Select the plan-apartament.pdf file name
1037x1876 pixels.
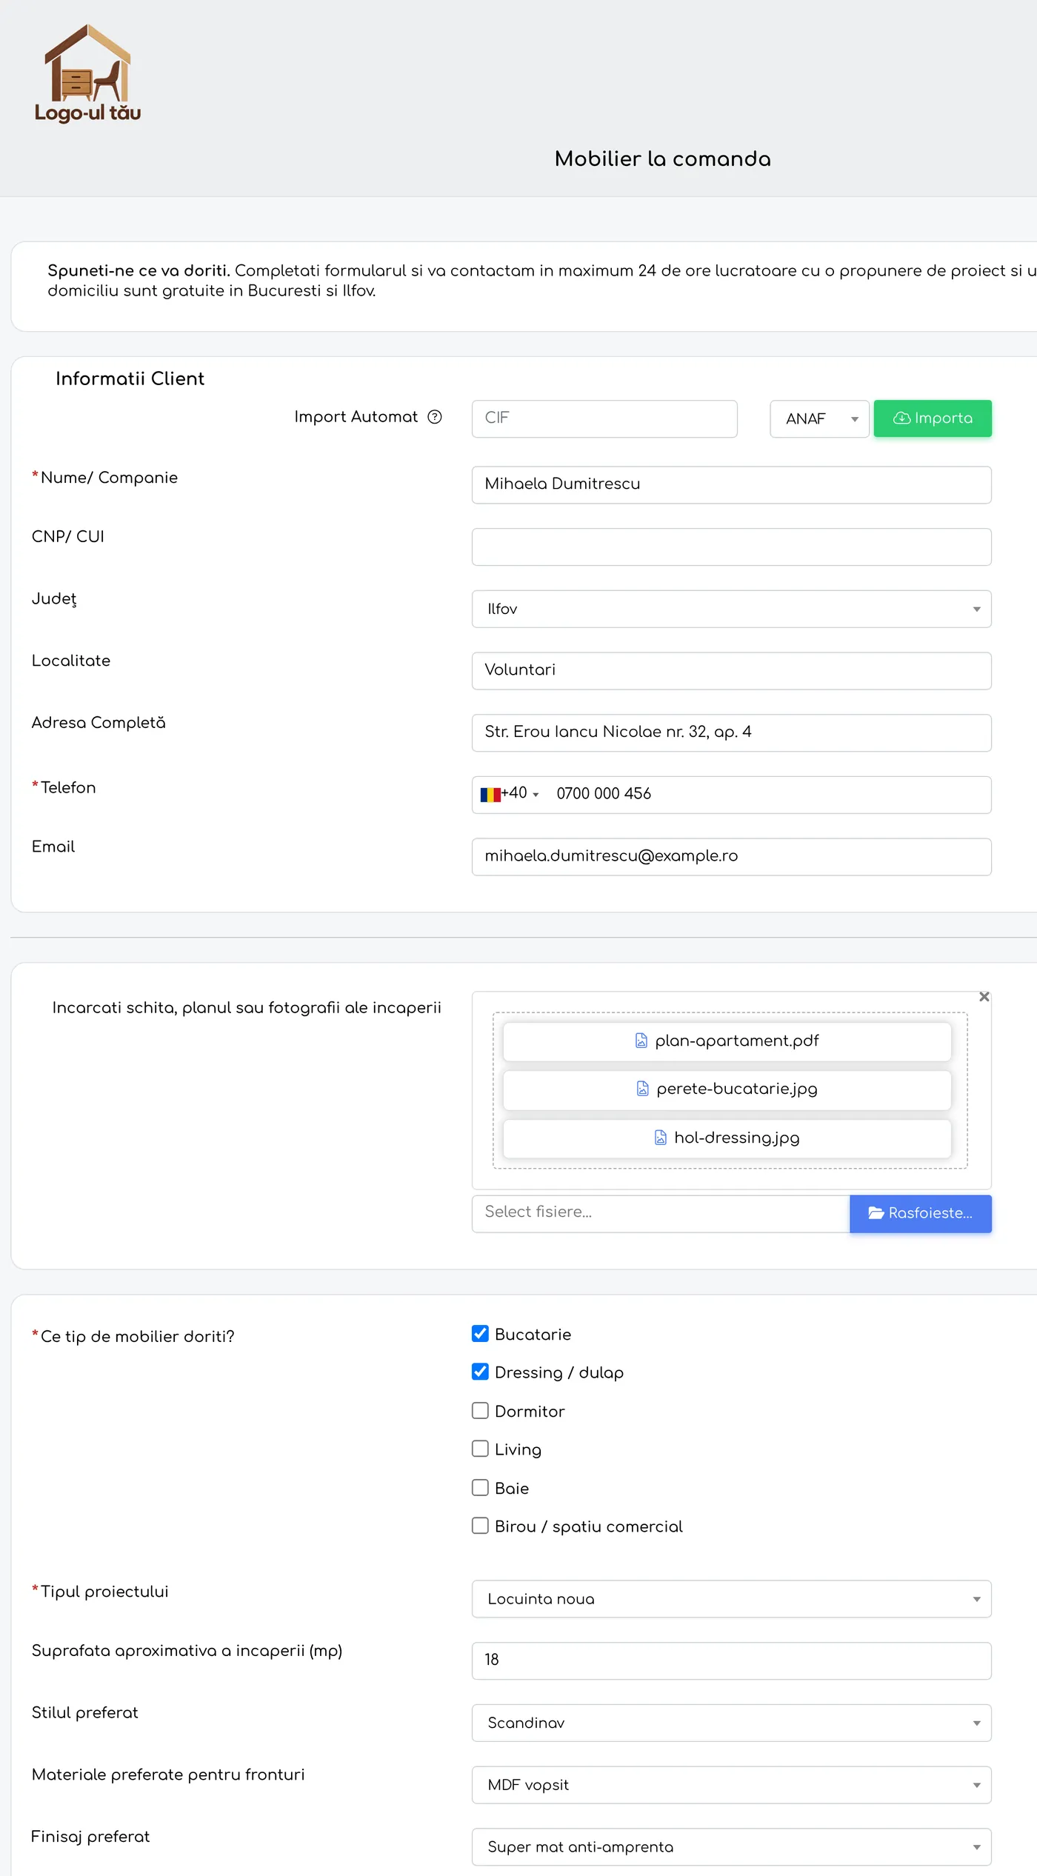(x=737, y=1041)
